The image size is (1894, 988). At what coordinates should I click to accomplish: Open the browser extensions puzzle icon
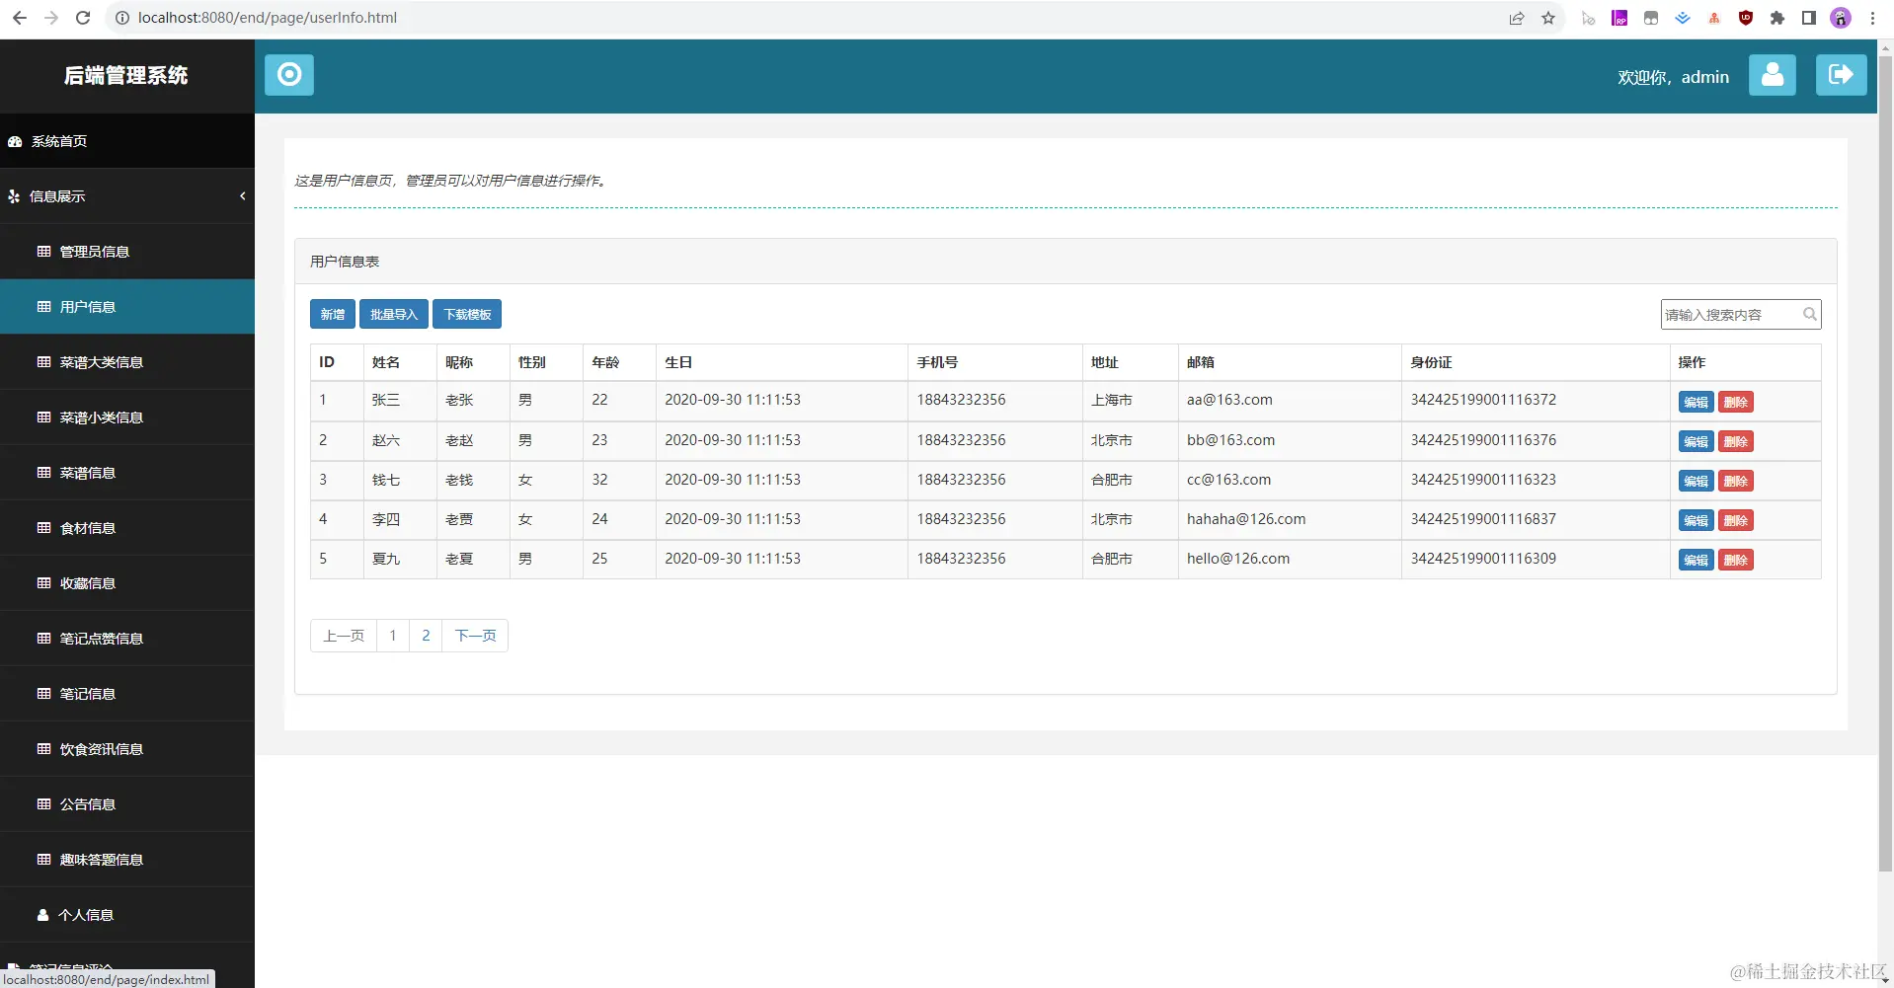coord(1777,18)
